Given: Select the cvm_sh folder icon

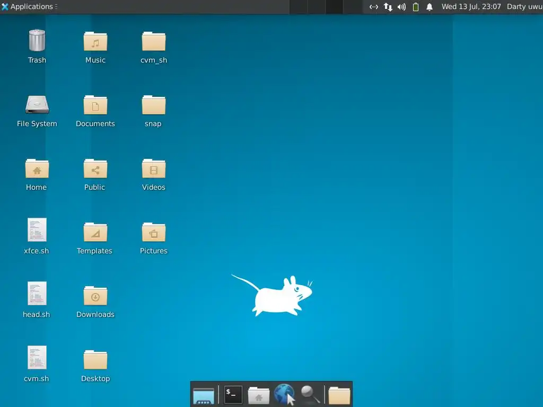Looking at the screenshot, I should click(x=153, y=41).
